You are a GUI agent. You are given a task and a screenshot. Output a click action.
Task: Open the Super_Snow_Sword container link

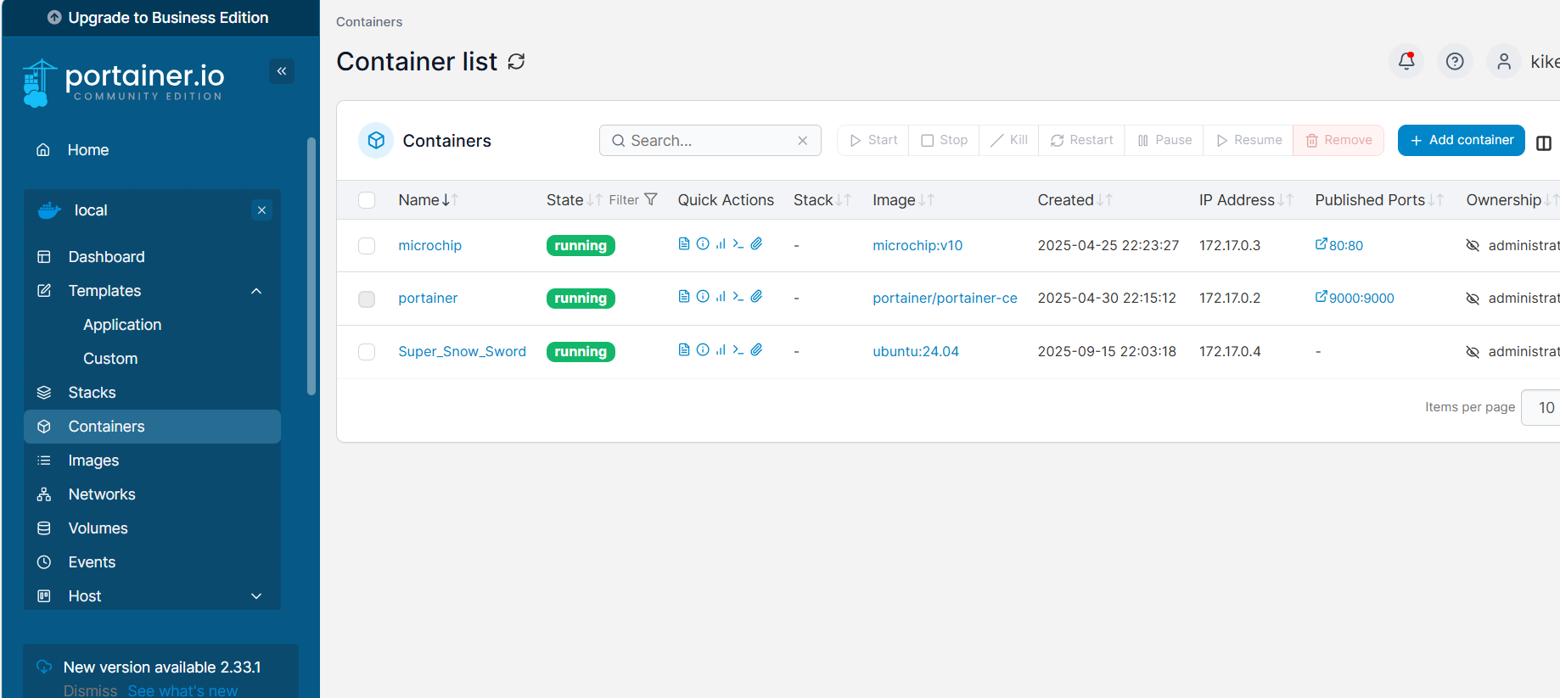tap(463, 352)
